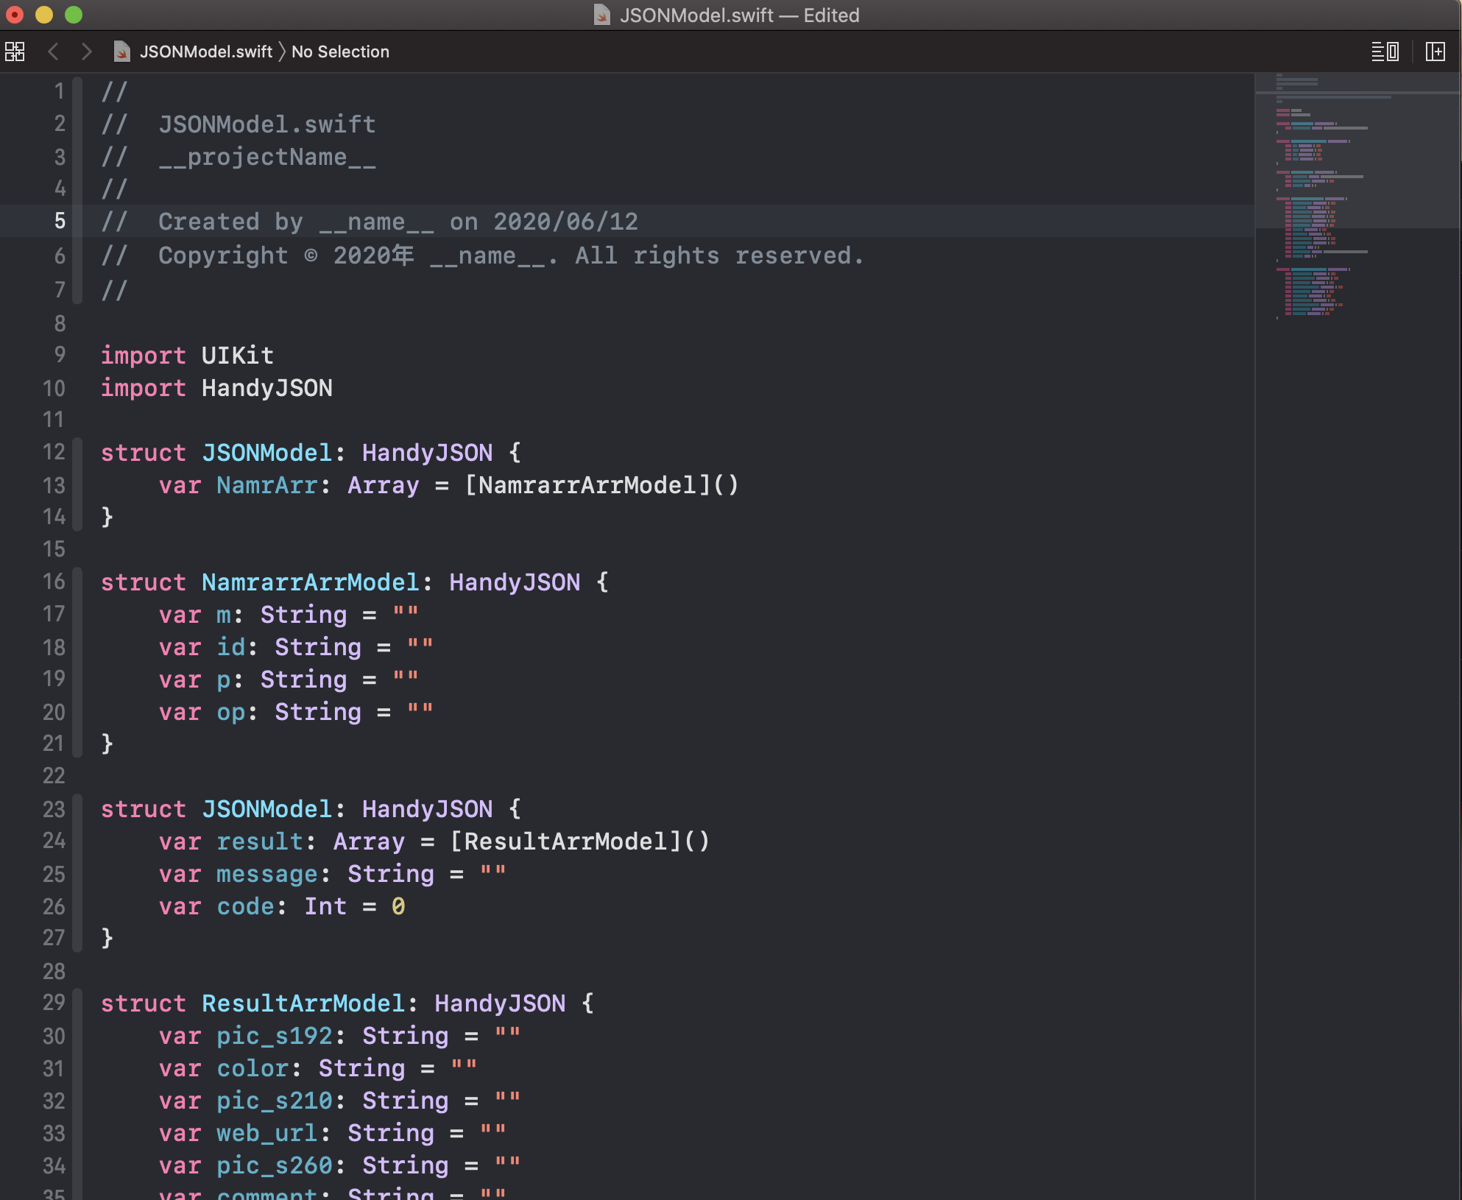Open the adjust editor options menu
The width and height of the screenshot is (1462, 1200).
coord(1385,52)
